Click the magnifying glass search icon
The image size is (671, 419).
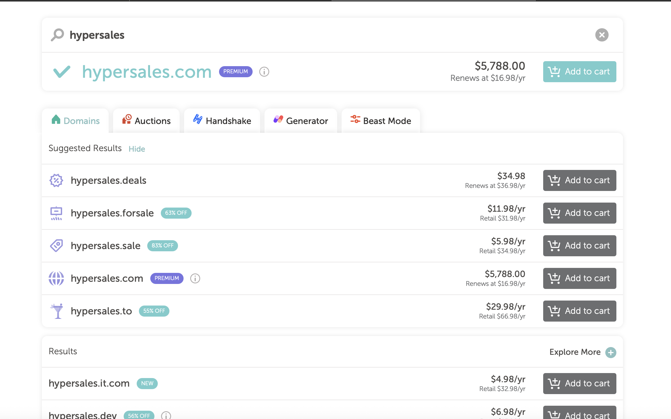click(x=57, y=35)
